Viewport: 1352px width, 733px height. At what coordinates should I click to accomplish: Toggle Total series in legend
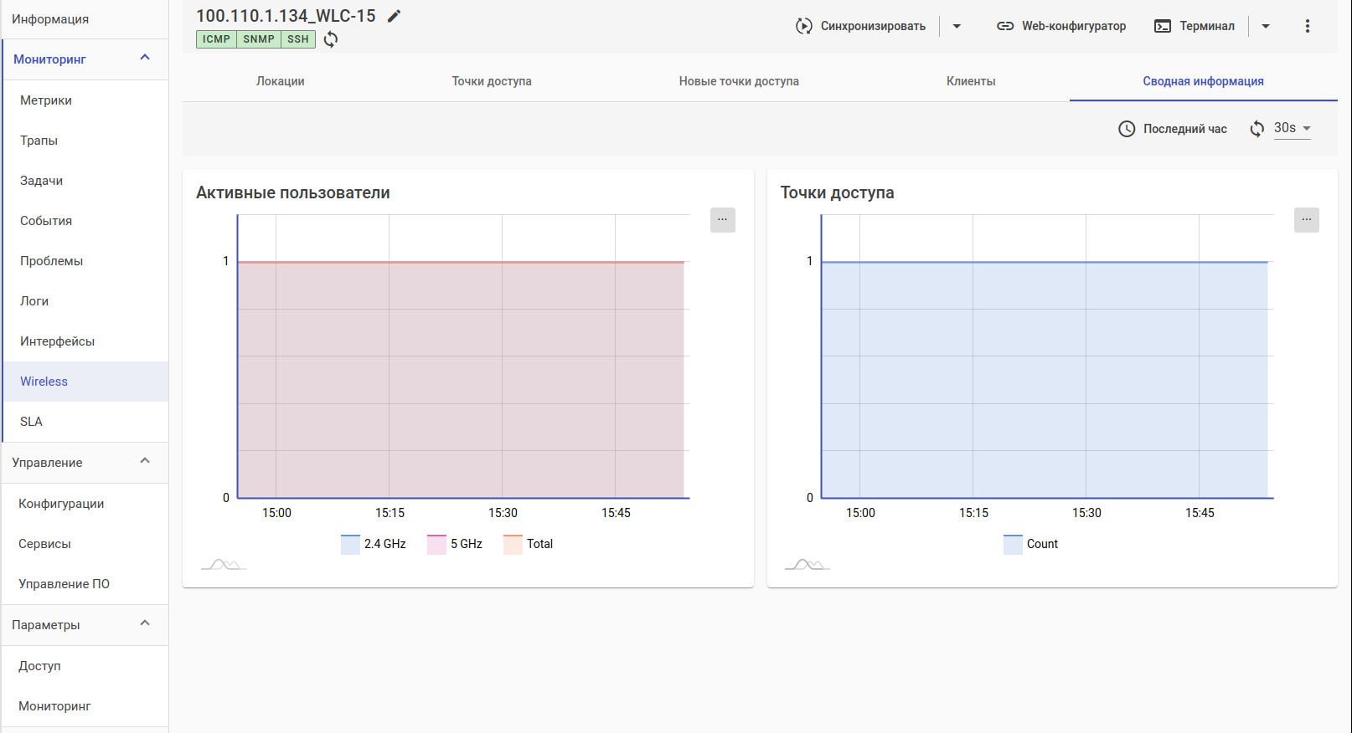coord(529,544)
